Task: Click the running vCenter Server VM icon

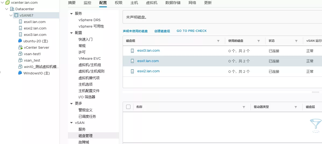Action: click(20, 47)
